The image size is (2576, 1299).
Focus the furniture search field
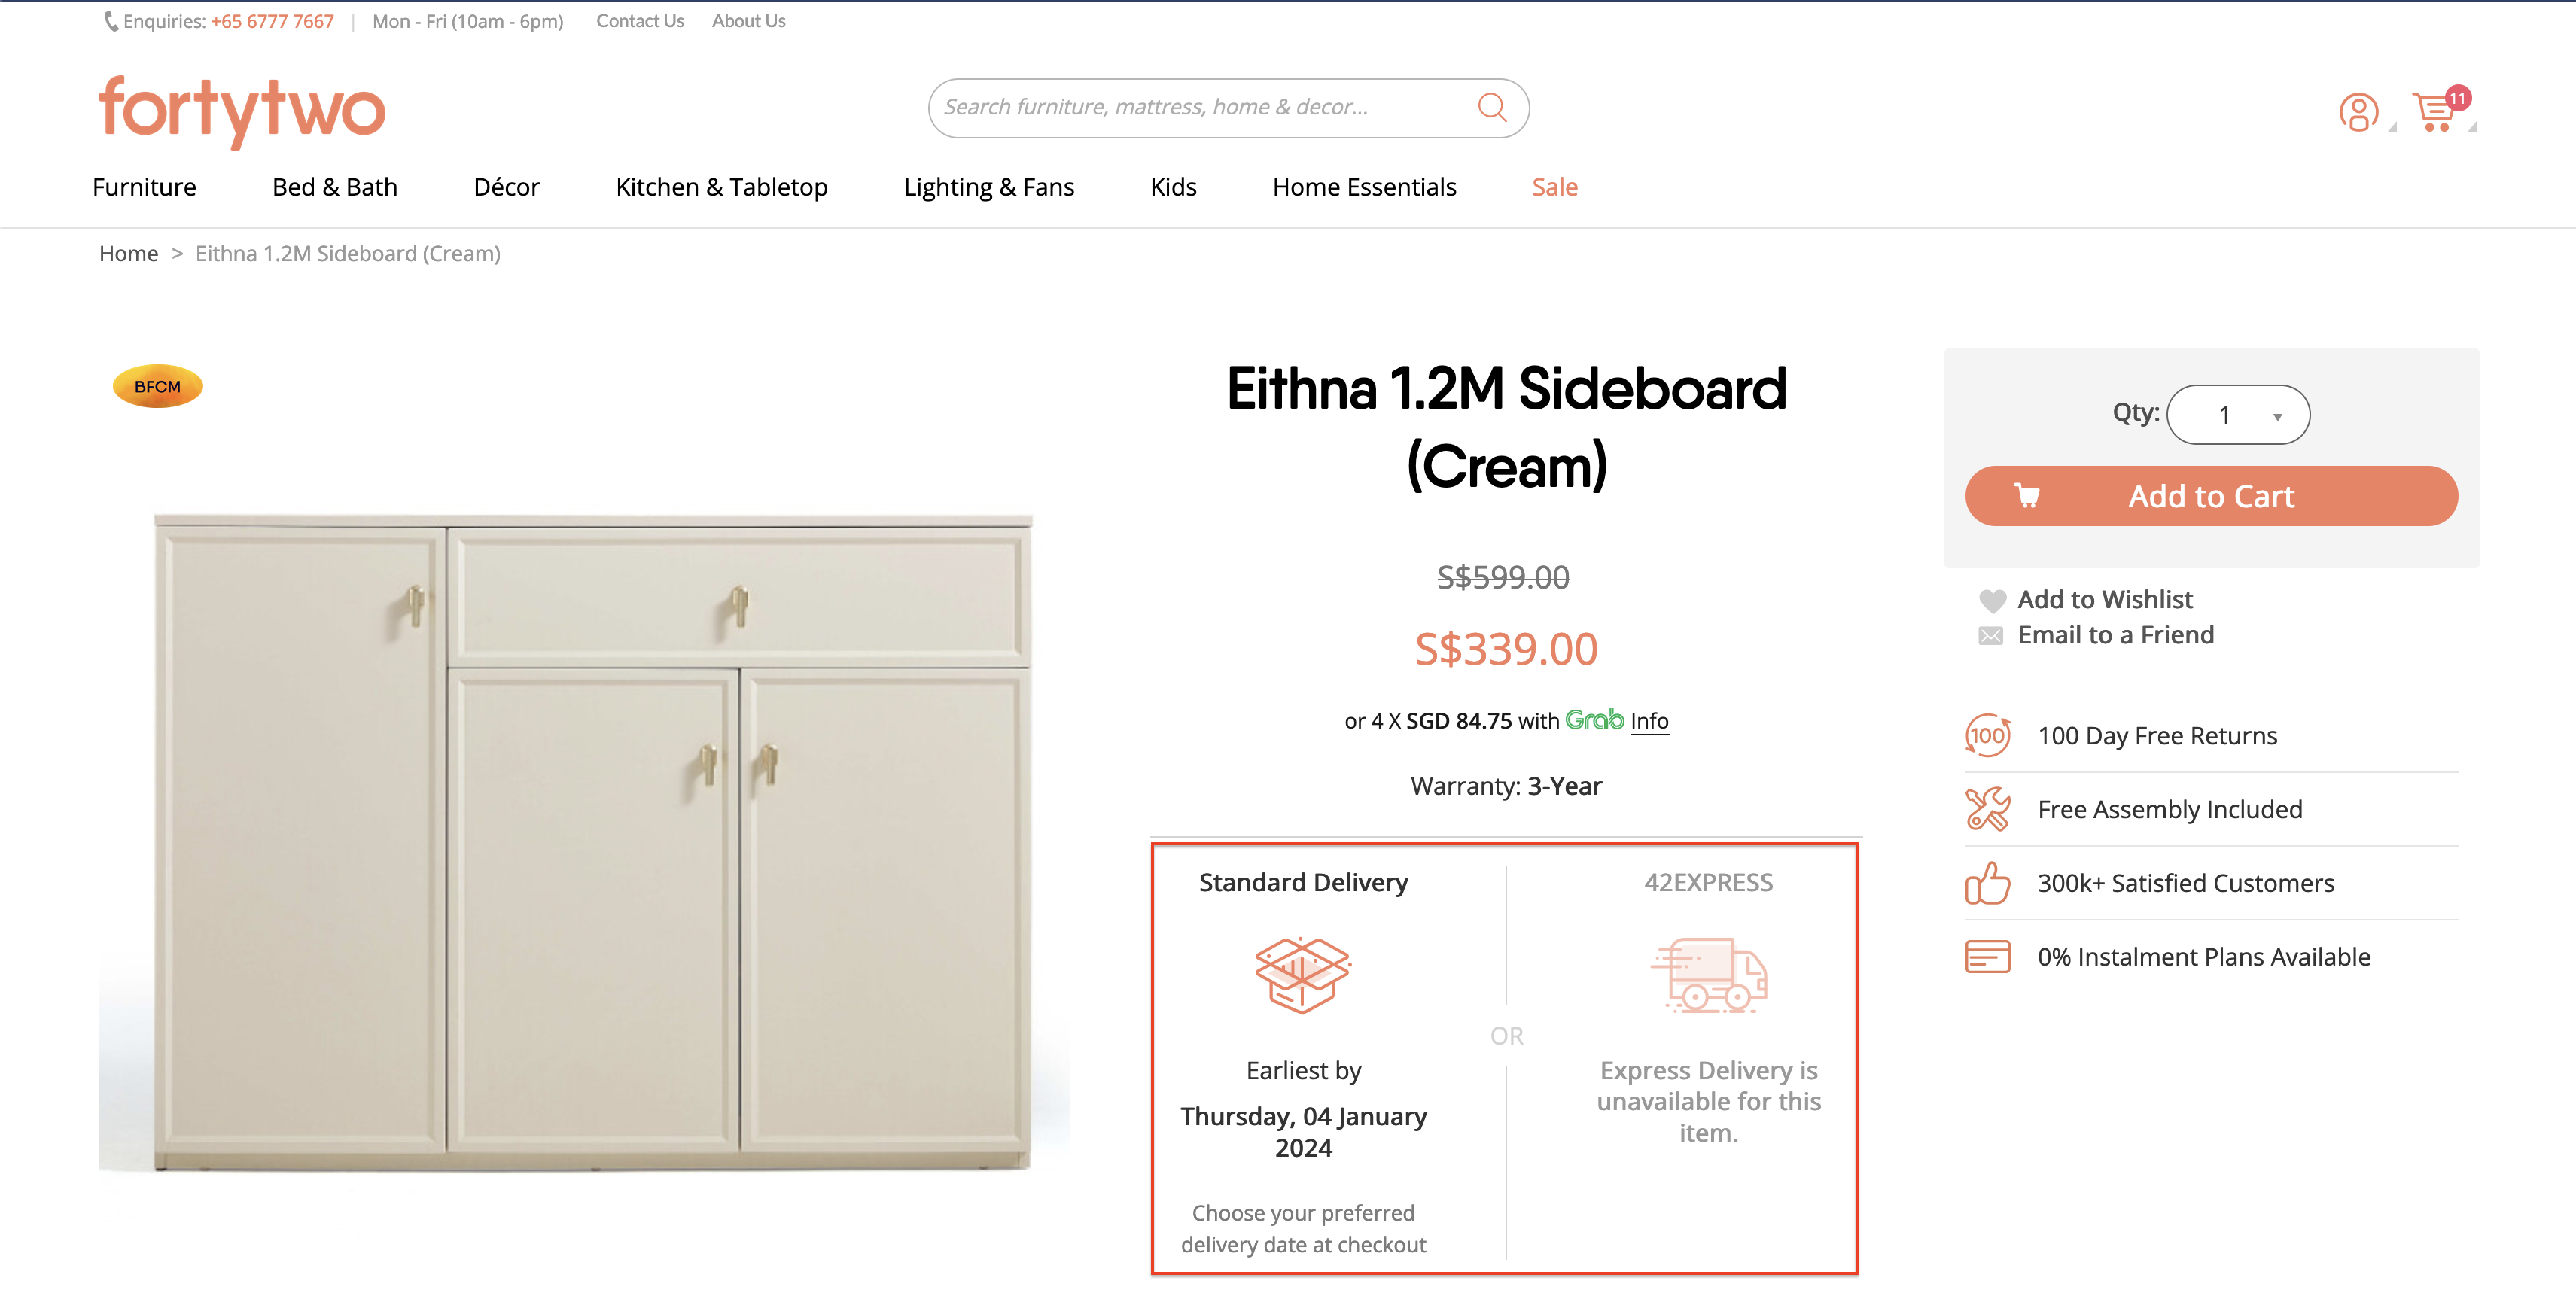point(1200,107)
